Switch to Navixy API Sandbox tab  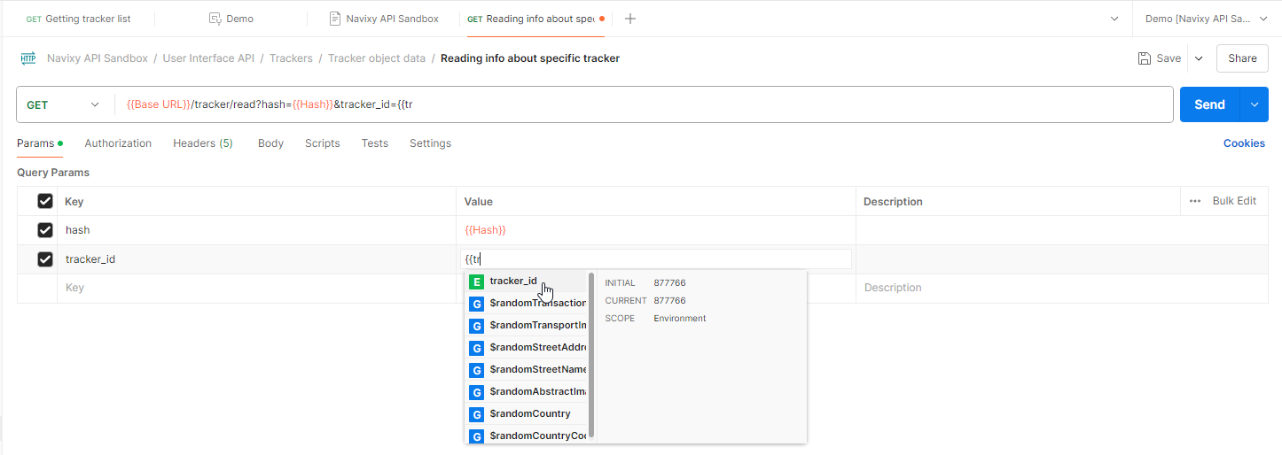tap(384, 19)
